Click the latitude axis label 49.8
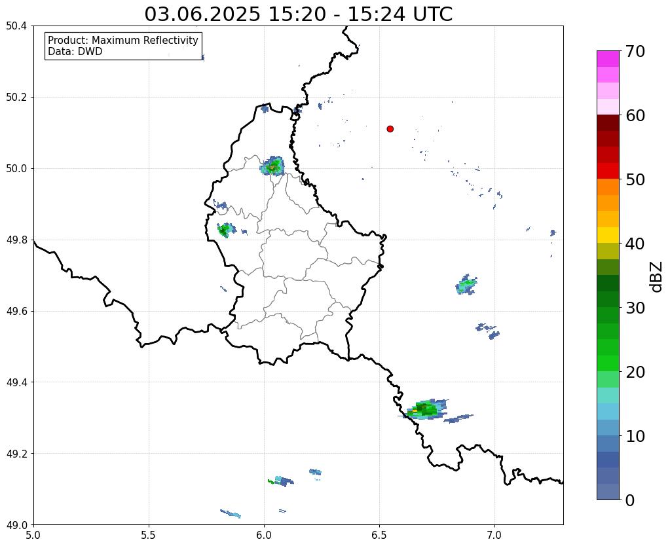 16,240
